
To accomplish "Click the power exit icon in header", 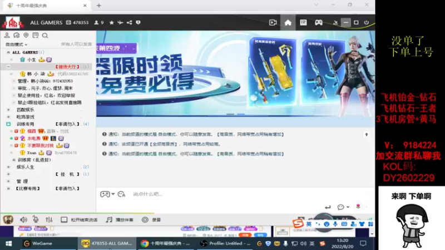I will click(x=367, y=22).
